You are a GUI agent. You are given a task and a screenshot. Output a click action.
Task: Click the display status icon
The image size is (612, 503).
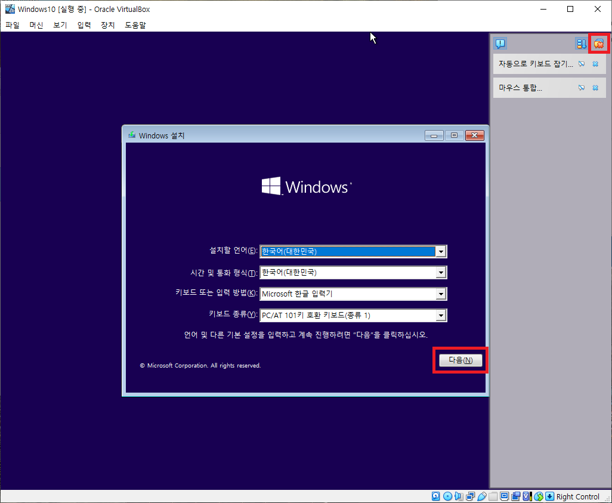pos(504,496)
